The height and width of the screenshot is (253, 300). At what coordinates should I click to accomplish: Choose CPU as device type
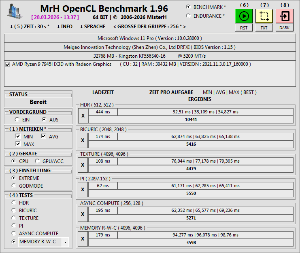click(x=14, y=161)
